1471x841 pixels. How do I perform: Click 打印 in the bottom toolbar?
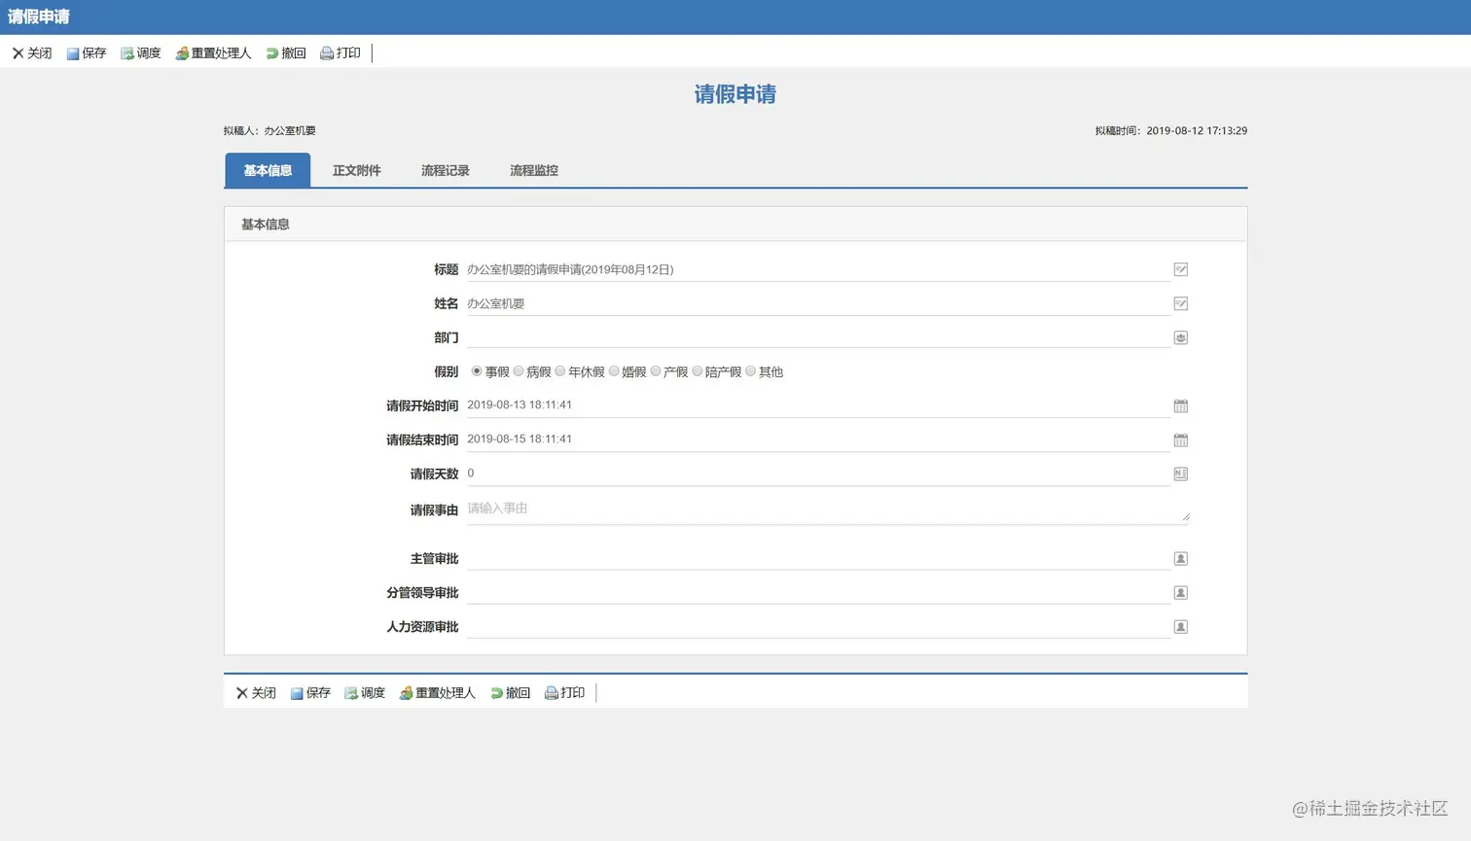click(x=564, y=693)
